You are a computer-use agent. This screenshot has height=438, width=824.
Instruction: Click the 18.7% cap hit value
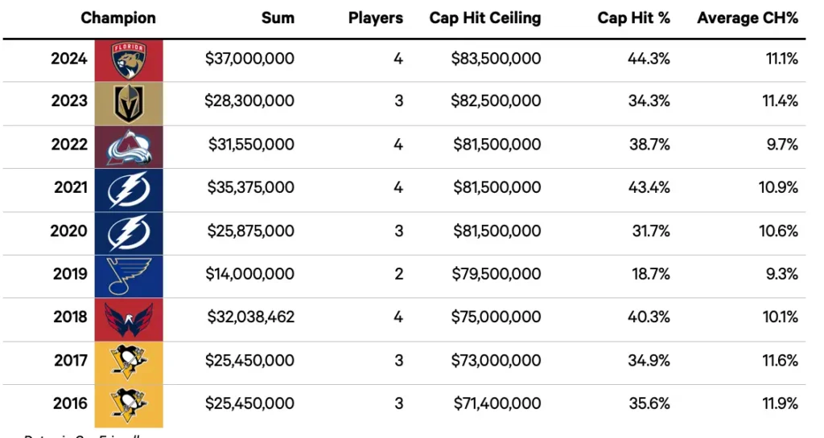coord(650,274)
